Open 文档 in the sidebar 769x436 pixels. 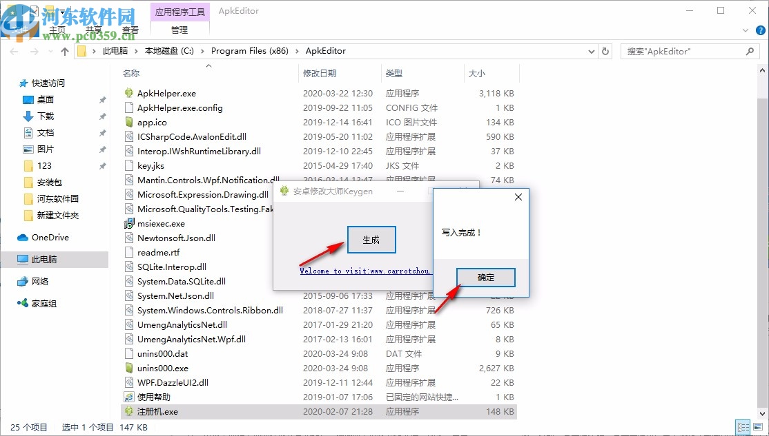45,133
